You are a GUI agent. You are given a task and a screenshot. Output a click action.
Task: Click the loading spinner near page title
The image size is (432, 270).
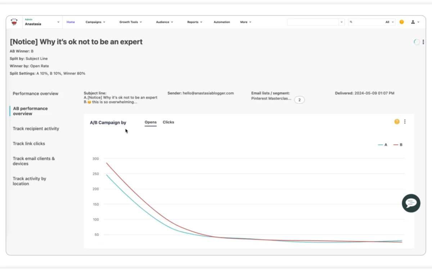click(417, 42)
